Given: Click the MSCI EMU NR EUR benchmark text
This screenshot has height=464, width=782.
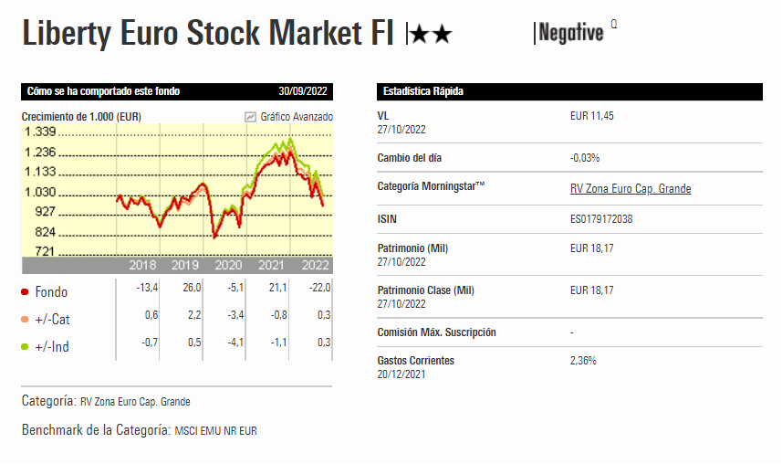Looking at the screenshot, I should (x=215, y=429).
